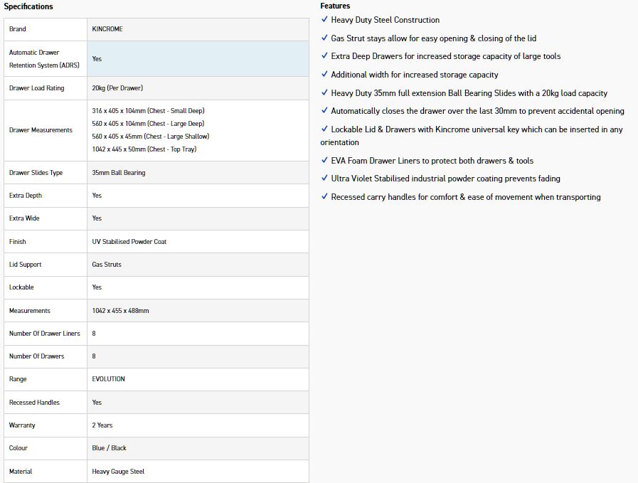Click the 'Blue / Black' colour value

point(109,448)
